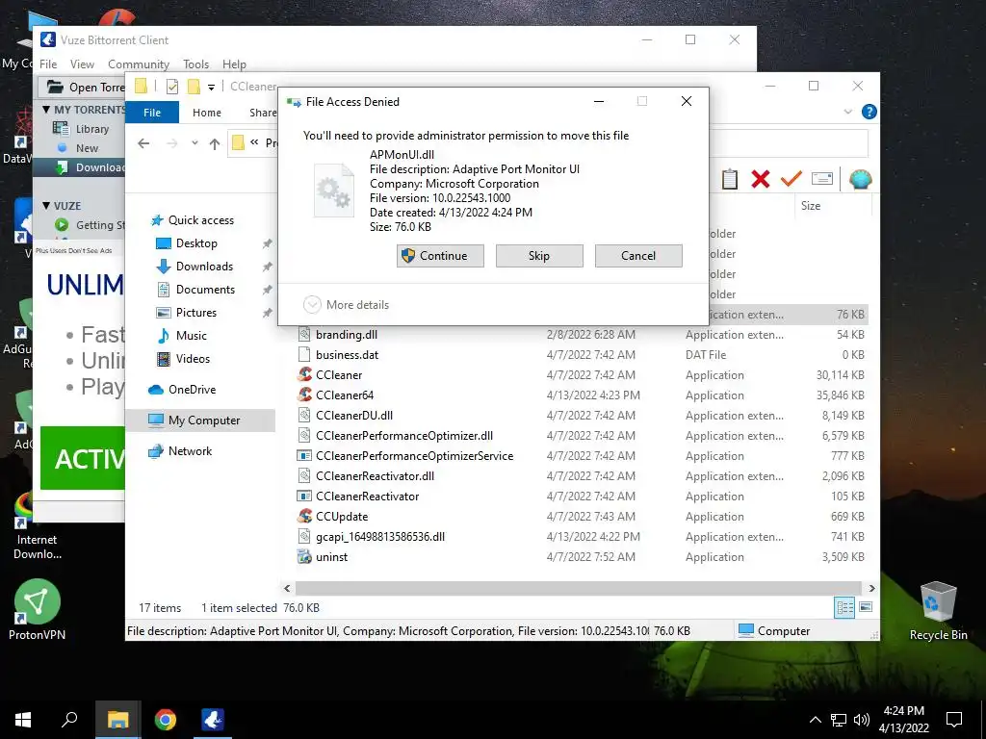Select the CCUpdate application icon
The image size is (986, 739).
click(304, 517)
